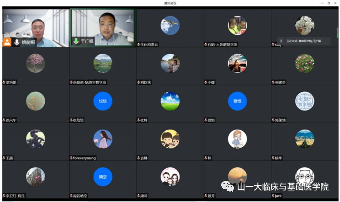Click the sunset avatar of 樊芳
This screenshot has width=340, height=202.
[x=237, y=177]
